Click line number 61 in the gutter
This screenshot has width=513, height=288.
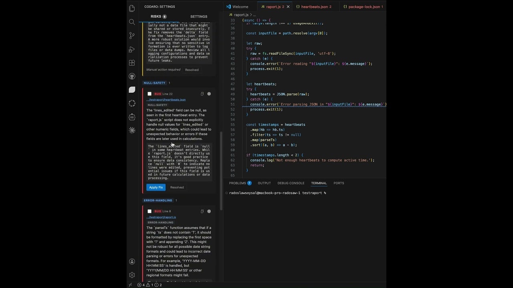click(232, 155)
